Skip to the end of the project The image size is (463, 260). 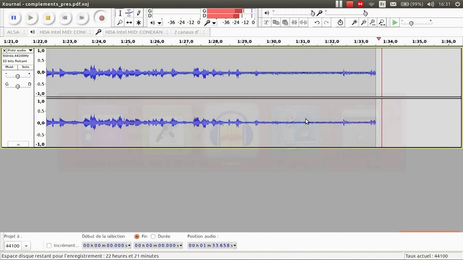(x=82, y=18)
